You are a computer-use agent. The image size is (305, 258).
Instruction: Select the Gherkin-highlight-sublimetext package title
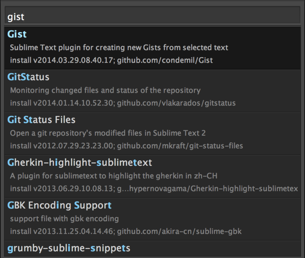point(80,163)
